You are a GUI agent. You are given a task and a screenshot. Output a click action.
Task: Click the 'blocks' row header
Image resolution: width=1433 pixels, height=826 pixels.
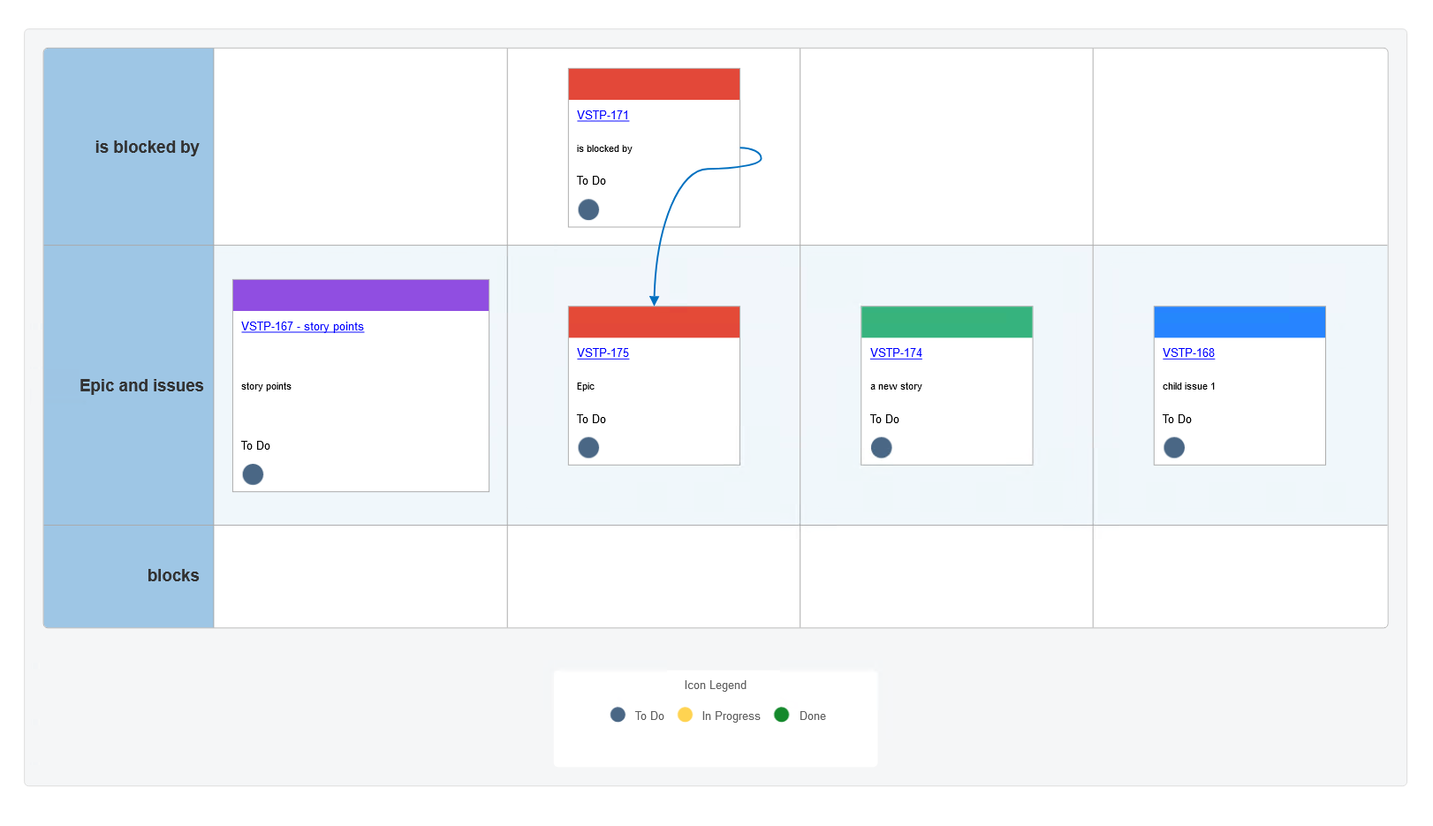(173, 575)
